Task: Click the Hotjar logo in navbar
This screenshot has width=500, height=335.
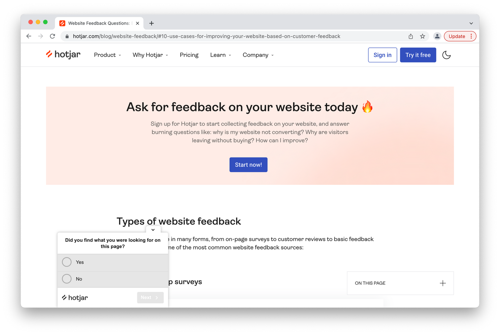Action: [x=63, y=55]
